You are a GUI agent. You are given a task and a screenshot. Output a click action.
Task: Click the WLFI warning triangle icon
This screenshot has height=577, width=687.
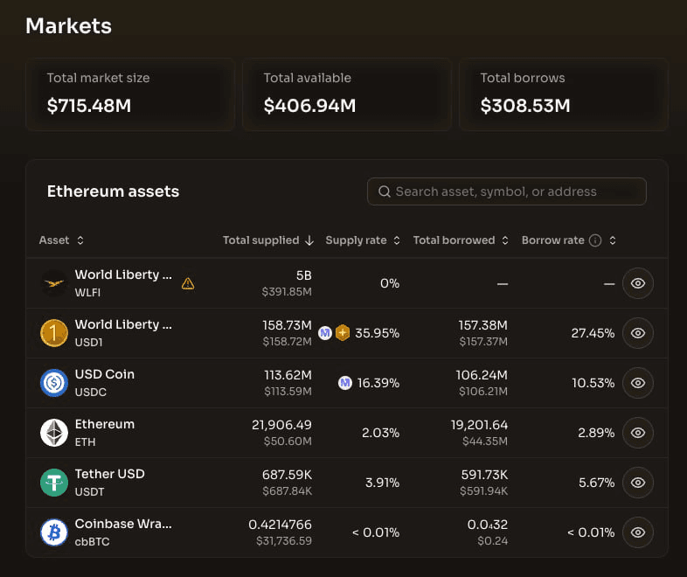[x=188, y=283]
